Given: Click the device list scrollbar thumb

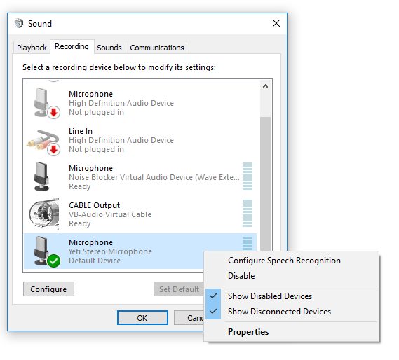Looking at the screenshot, I should pyautogui.click(x=265, y=184).
